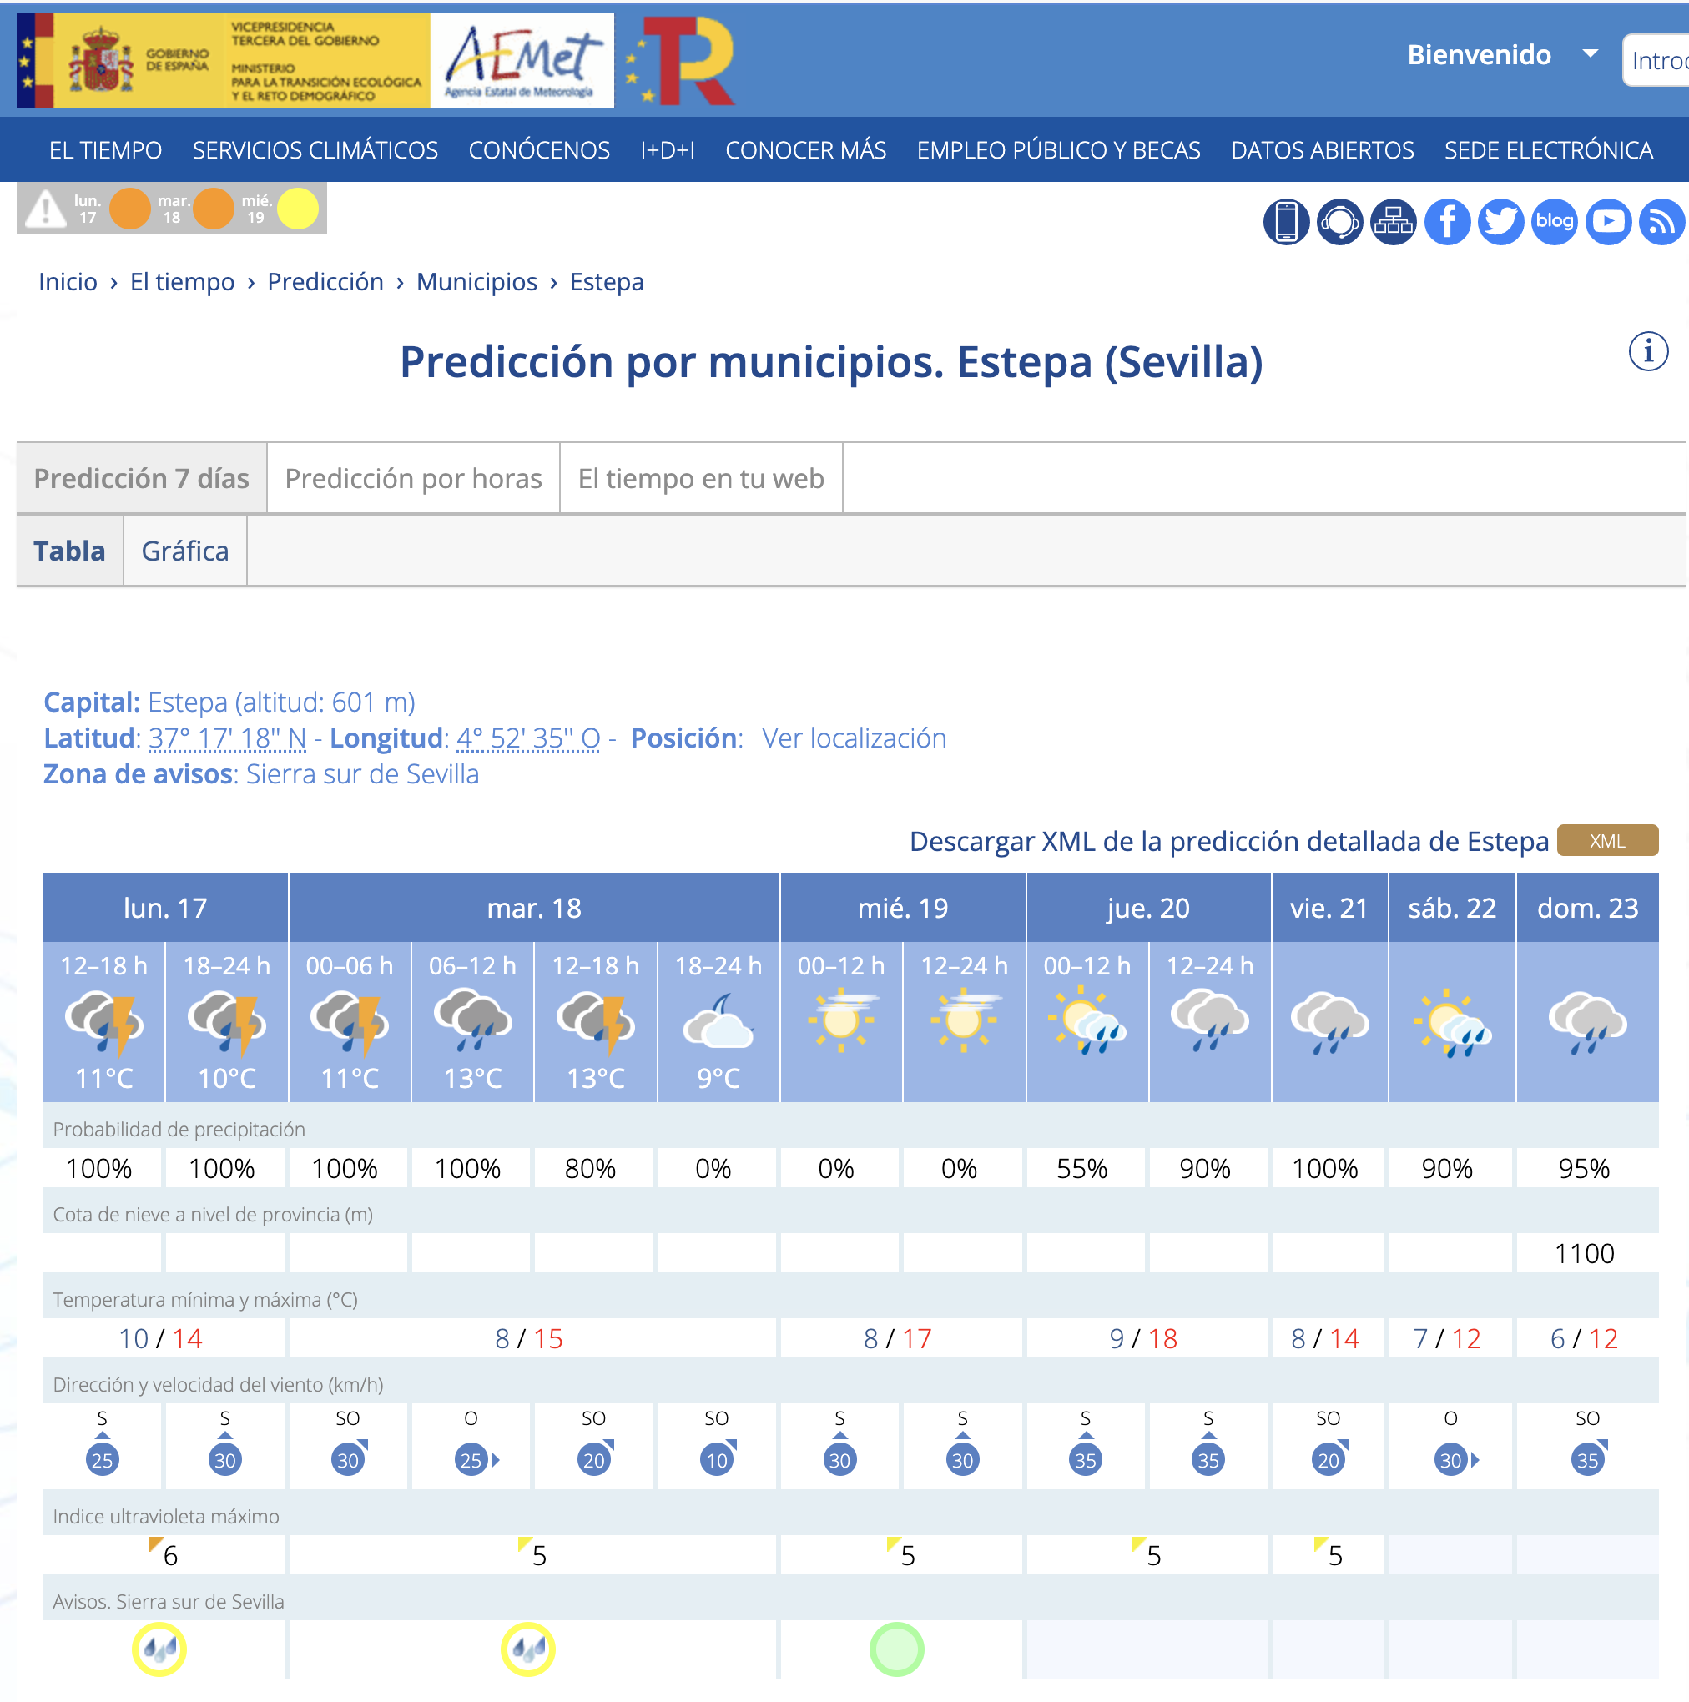Click the yellow rain warning on lun. 17
The image size is (1689, 1702).
point(159,1649)
